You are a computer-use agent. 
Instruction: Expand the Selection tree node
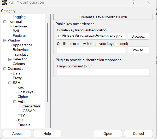coord(10,59)
